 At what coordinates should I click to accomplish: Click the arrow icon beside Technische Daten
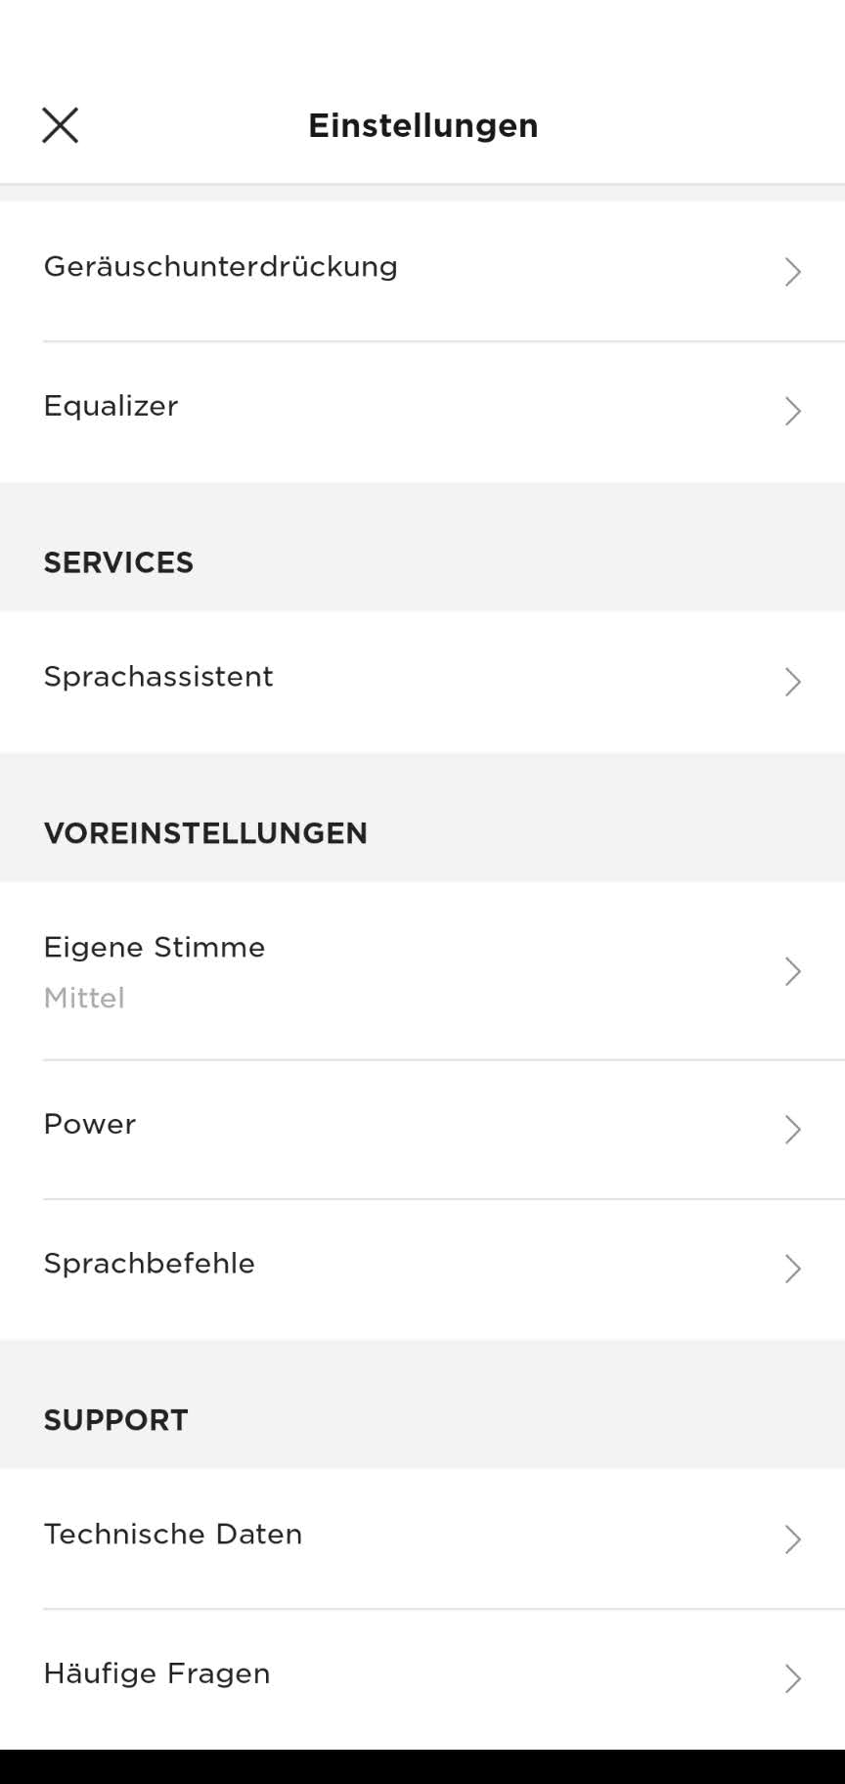click(x=792, y=1539)
